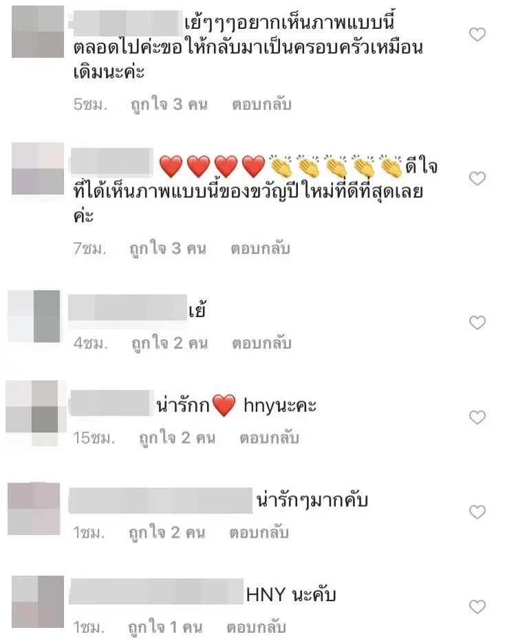516x641 pixels.
Task: Open ถูกใจ 2 คน under เย้ comment
Action: click(169, 343)
